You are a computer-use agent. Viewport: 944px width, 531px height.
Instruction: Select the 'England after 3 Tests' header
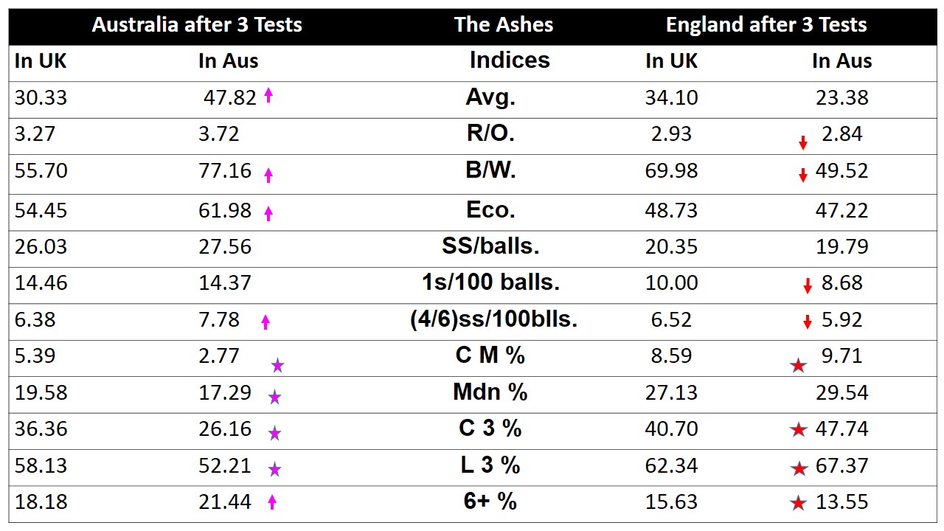pos(766,25)
